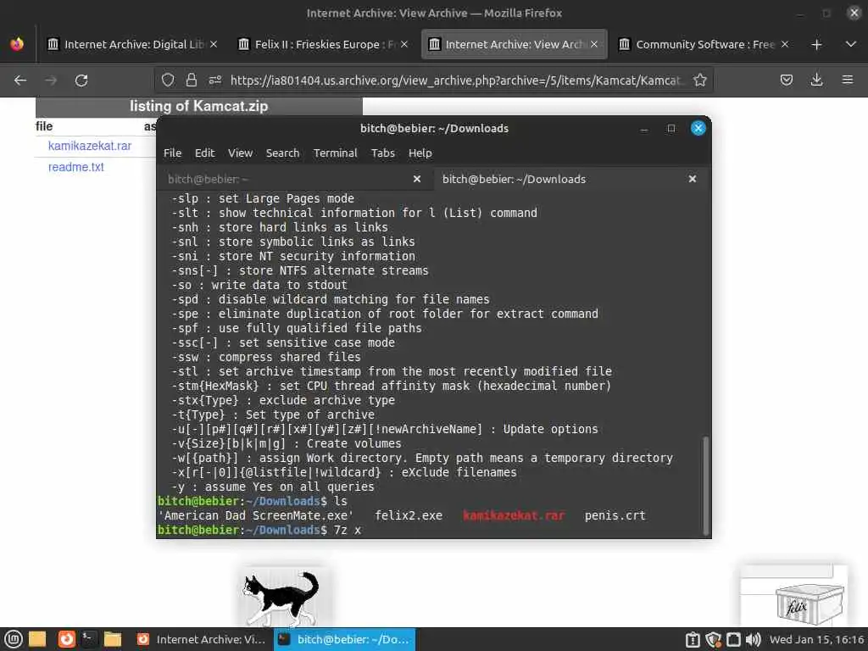The width and height of the screenshot is (868, 651).
Task: Click the terminal vertical scrollbar
Action: click(705, 486)
